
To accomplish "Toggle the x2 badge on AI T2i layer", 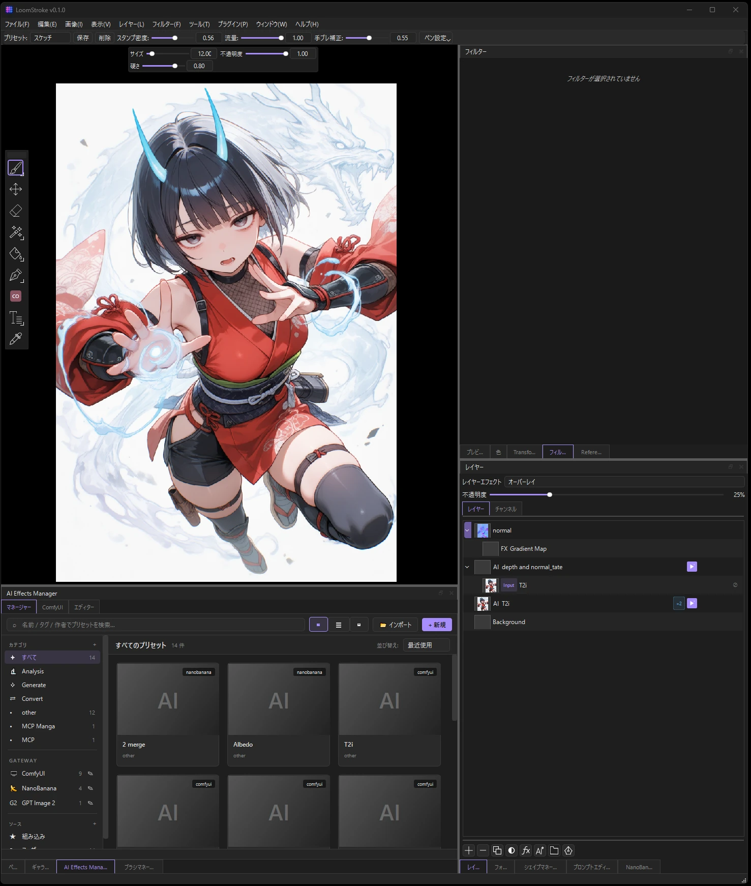I will tap(679, 603).
